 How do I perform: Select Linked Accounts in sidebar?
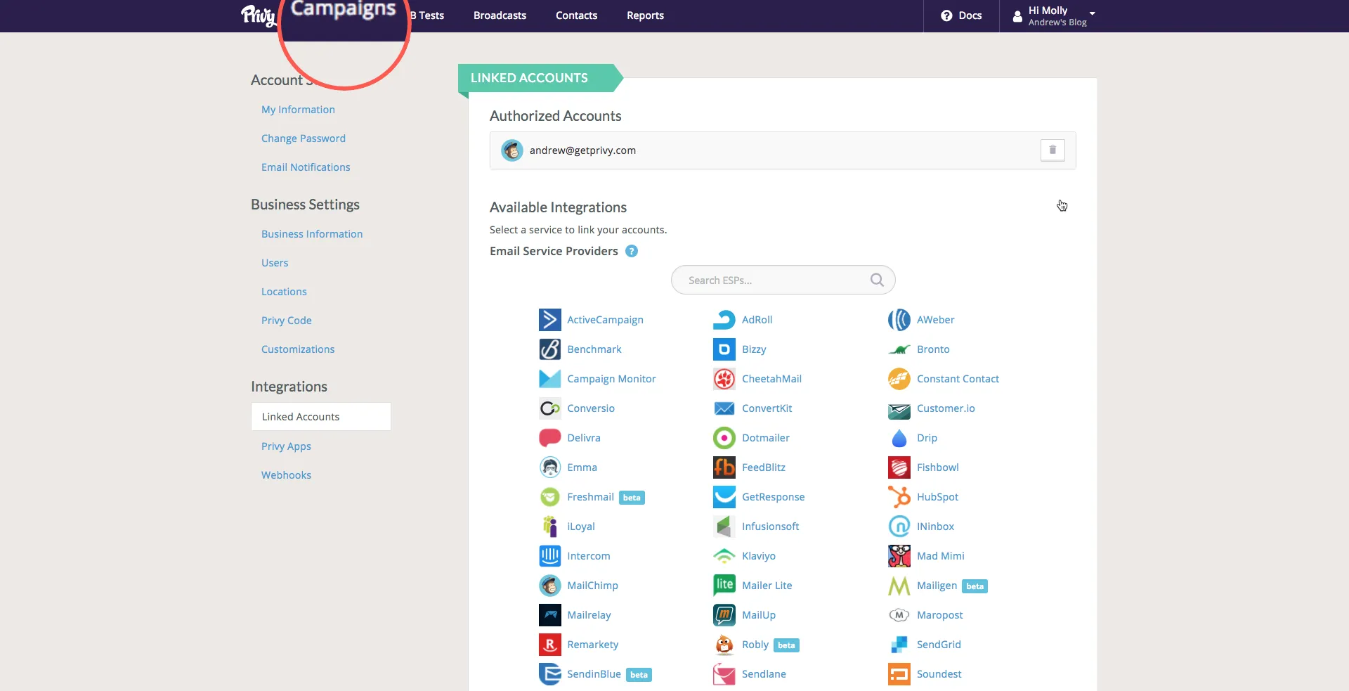tap(321, 417)
